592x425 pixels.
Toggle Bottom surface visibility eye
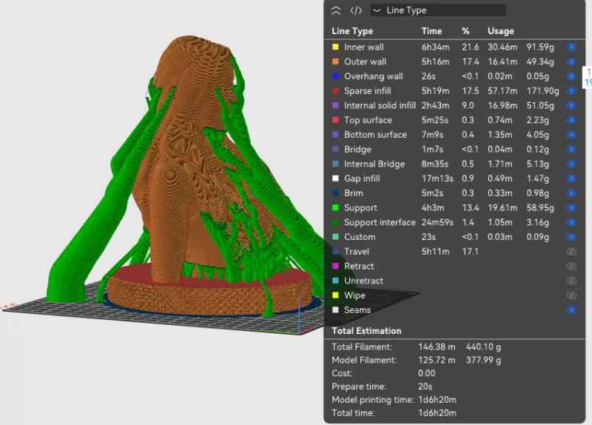(571, 135)
